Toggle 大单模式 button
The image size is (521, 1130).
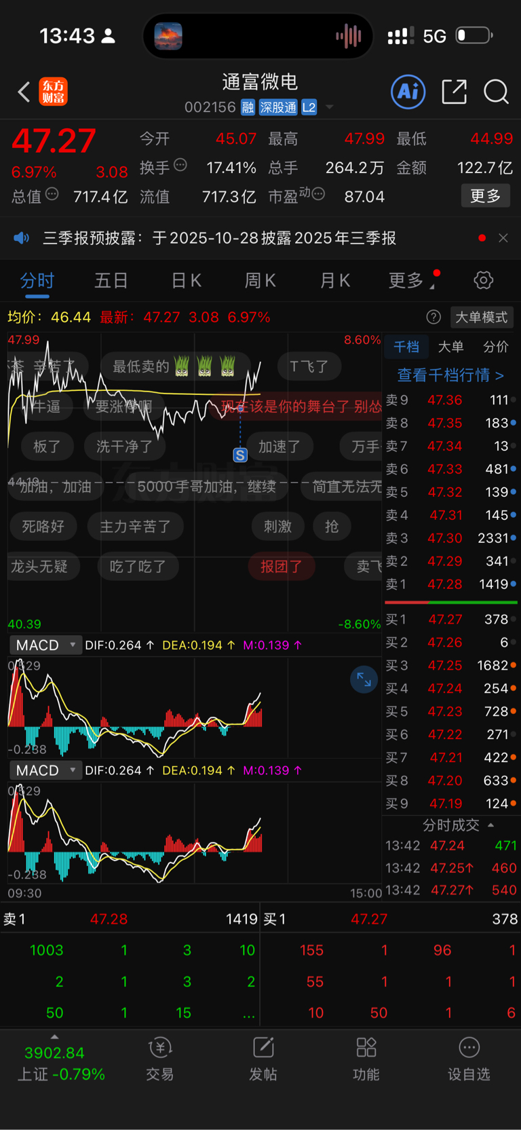(481, 317)
